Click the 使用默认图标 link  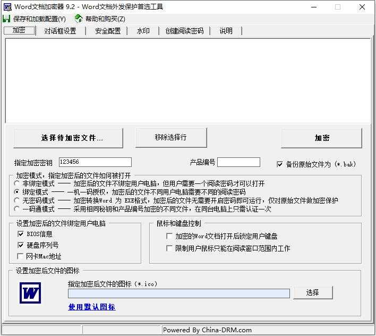91,307
